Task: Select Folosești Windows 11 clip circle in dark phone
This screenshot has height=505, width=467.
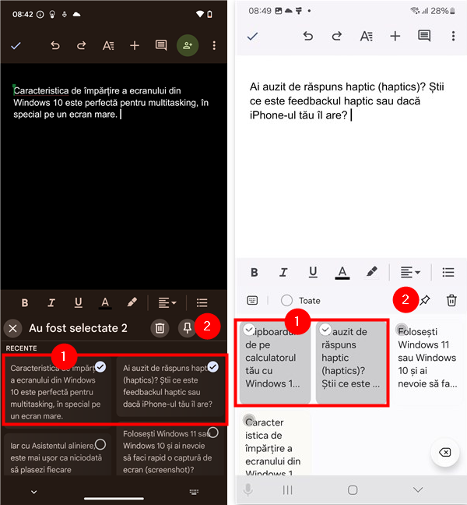Action: (213, 433)
